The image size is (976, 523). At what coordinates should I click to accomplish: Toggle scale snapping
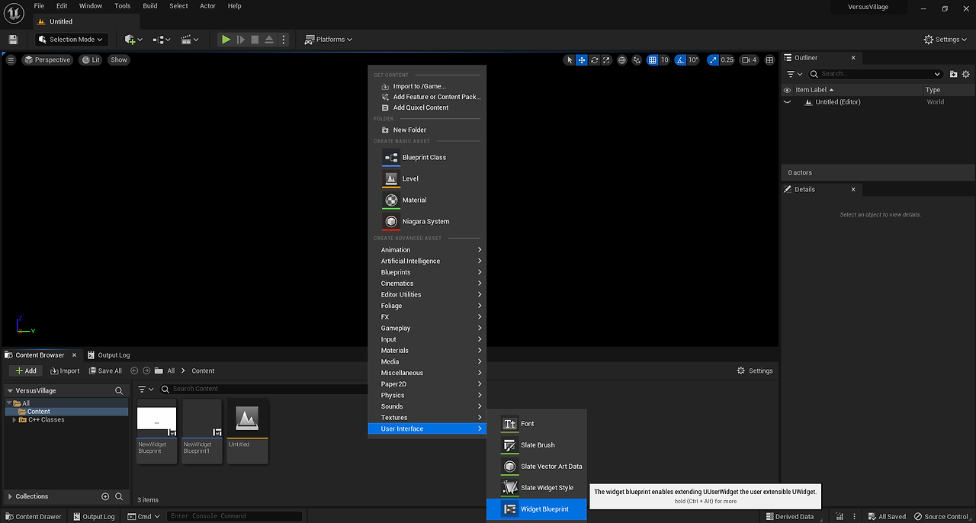(713, 60)
